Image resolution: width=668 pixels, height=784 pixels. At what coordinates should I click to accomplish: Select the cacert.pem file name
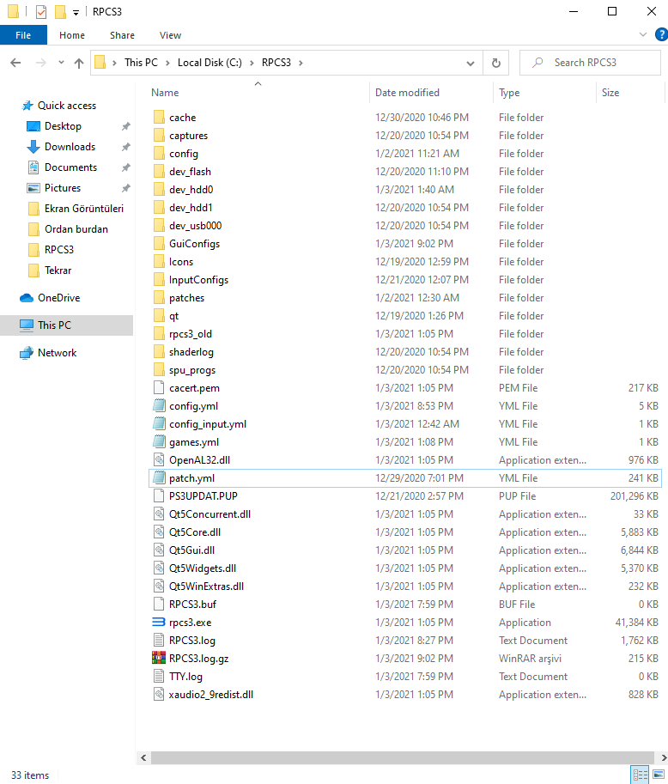click(194, 388)
